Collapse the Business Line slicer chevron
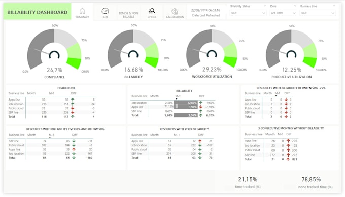 click(x=334, y=6)
